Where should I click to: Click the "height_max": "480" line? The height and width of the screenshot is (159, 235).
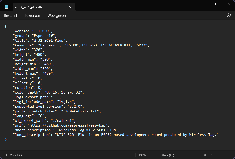tap(34, 73)
